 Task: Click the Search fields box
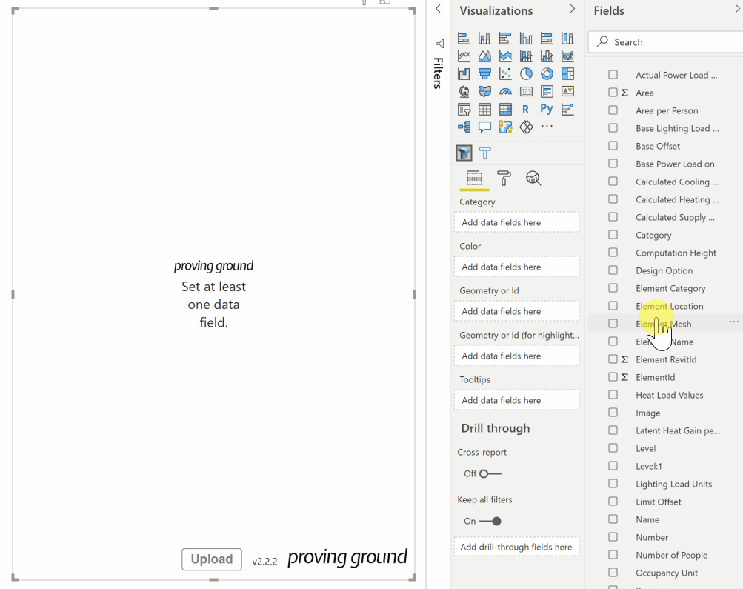click(x=665, y=42)
